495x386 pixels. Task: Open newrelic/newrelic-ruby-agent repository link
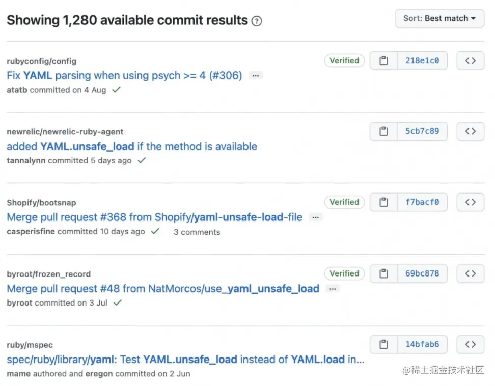(65, 132)
